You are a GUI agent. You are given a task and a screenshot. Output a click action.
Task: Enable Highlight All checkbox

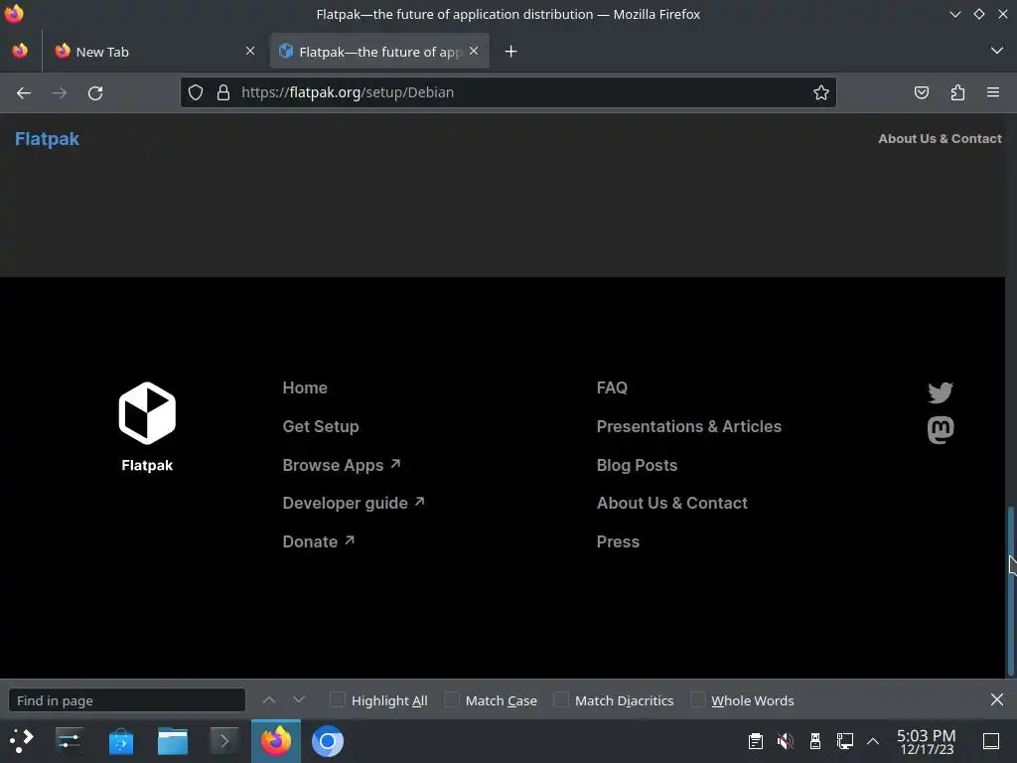(x=338, y=699)
